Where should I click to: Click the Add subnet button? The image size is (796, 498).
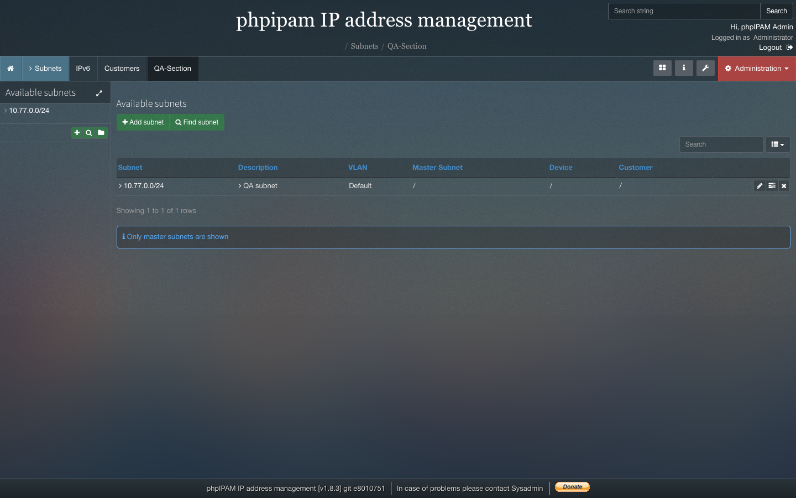point(143,122)
